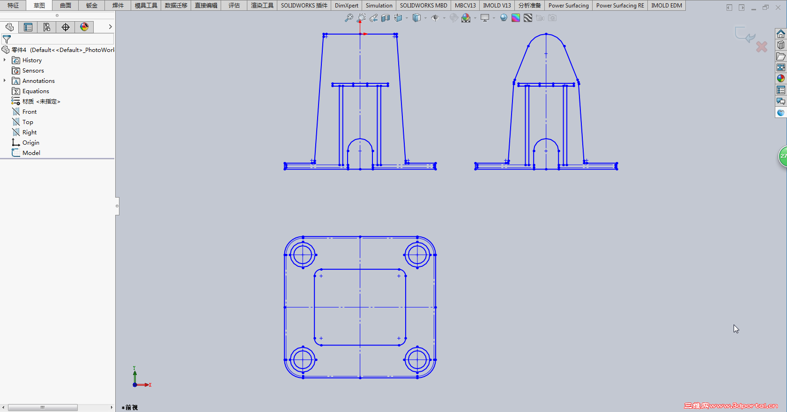This screenshot has width=787, height=412.
Task: Open the DimXpert tab
Action: tap(347, 6)
